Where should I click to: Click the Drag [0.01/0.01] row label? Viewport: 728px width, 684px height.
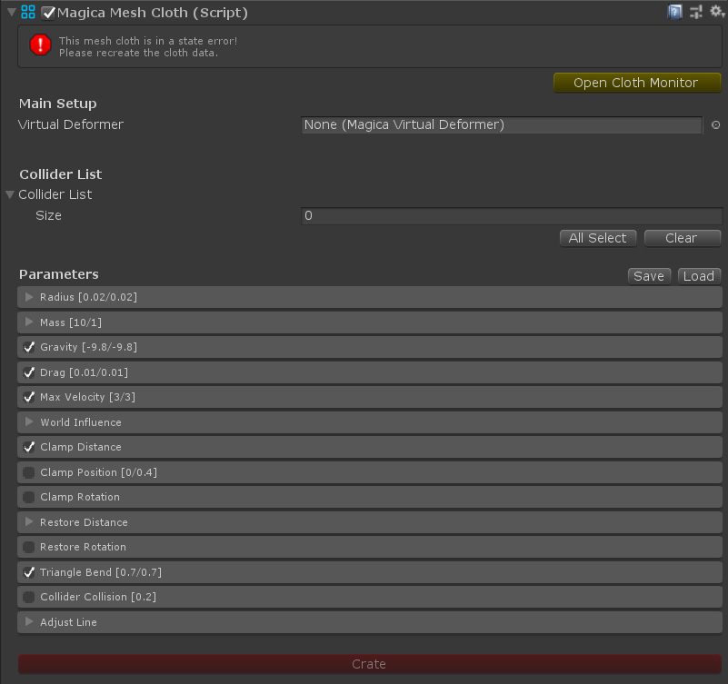[84, 372]
